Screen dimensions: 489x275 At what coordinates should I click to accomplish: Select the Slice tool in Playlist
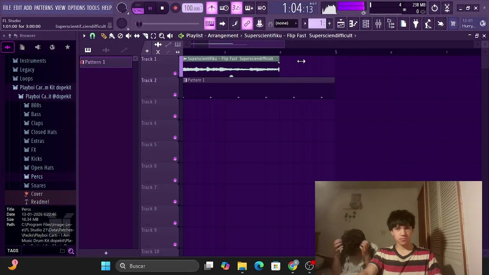pyautogui.click(x=145, y=36)
